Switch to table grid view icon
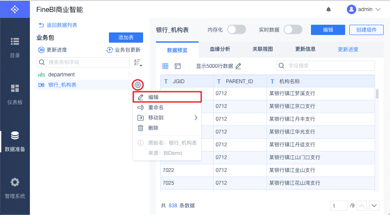Image resolution: width=390 pixels, height=215 pixels. (165, 66)
